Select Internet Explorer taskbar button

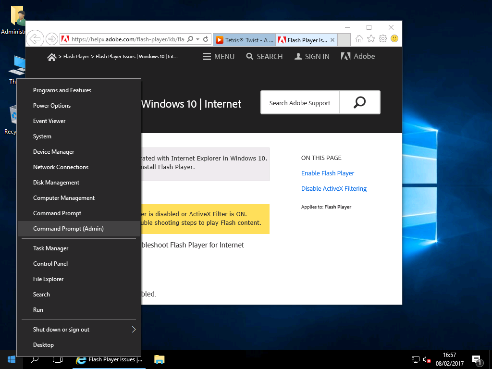click(x=109, y=359)
